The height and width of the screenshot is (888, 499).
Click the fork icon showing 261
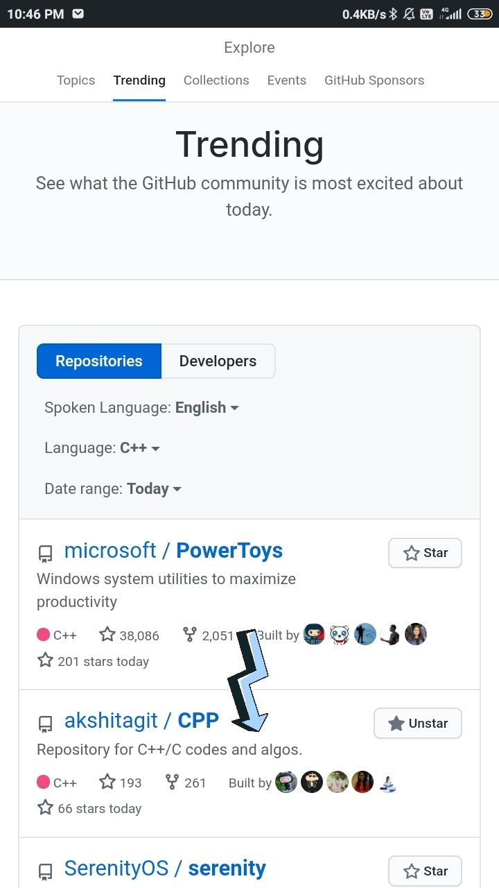pyautogui.click(x=172, y=782)
